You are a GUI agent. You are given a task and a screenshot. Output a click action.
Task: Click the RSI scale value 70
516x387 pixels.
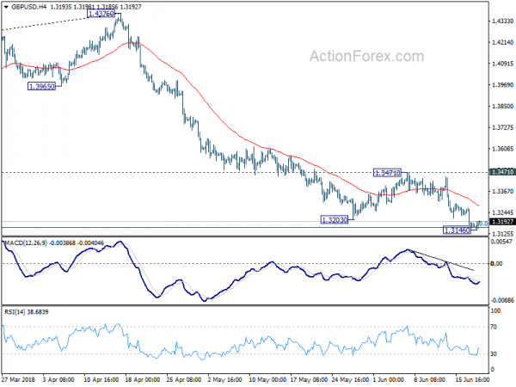click(x=494, y=327)
